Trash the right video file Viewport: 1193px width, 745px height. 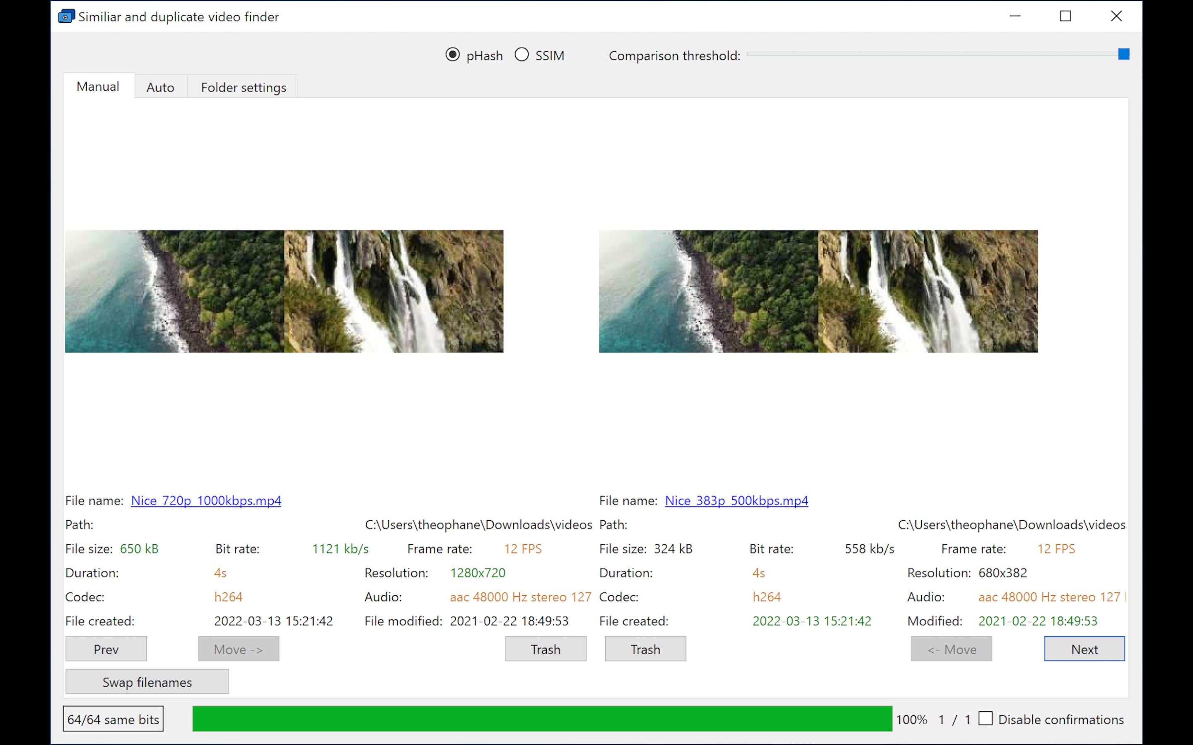(x=645, y=649)
